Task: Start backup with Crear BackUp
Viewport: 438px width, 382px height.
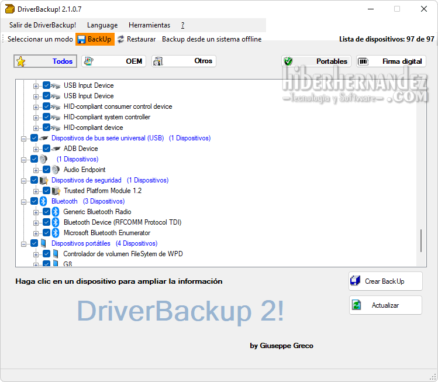Action: [385, 281]
